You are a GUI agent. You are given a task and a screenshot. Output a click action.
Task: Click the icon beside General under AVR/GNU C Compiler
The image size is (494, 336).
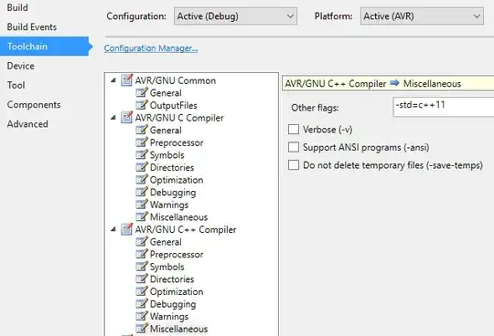pyautogui.click(x=142, y=130)
